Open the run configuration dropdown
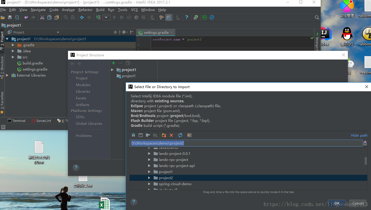The width and height of the screenshot is (371, 210). (106, 18)
